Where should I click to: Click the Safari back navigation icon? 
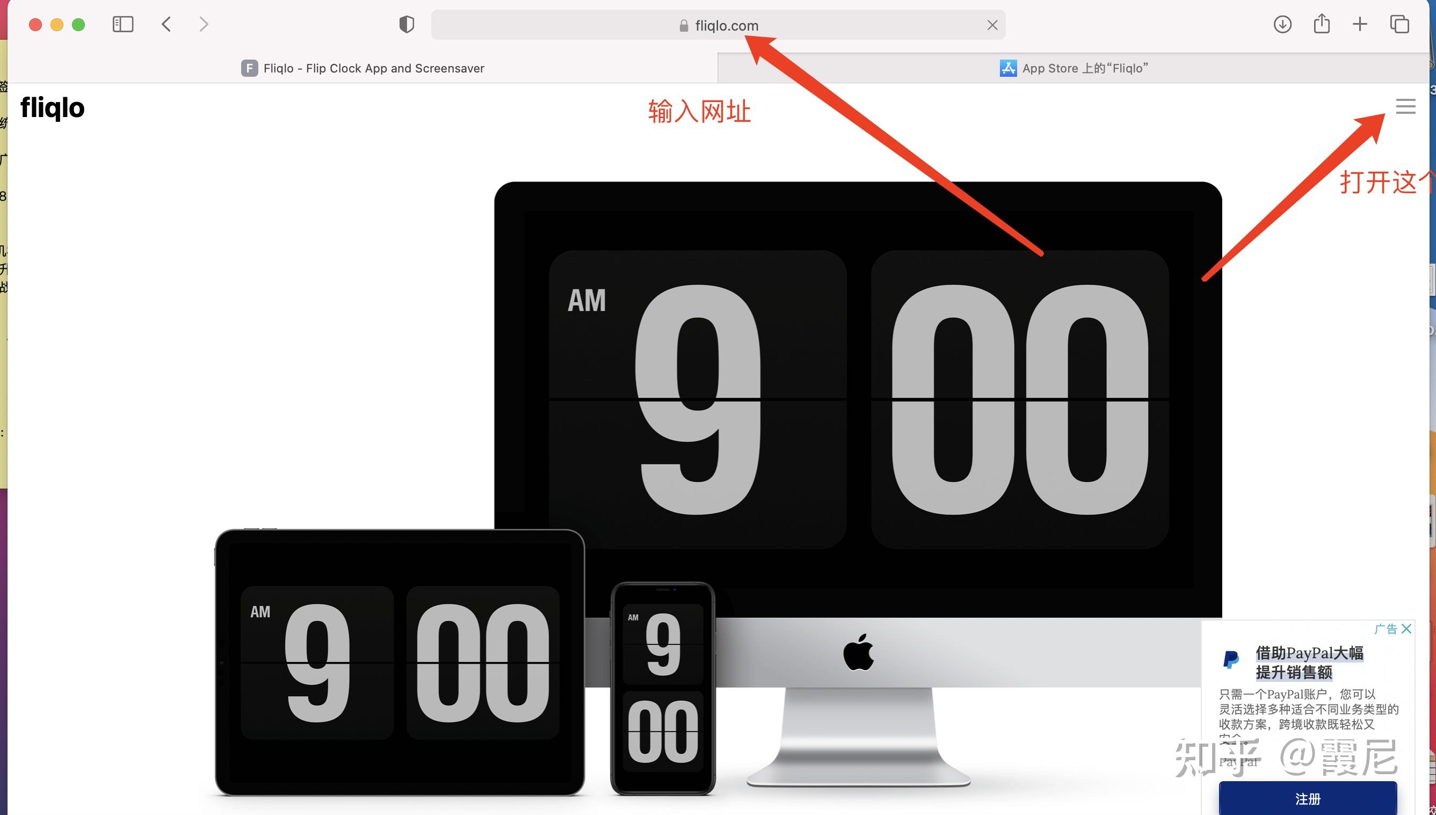(166, 25)
